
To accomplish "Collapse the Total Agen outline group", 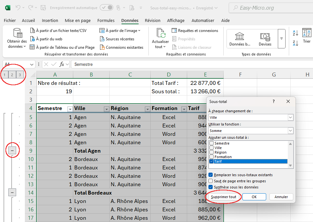I will tap(12, 150).
